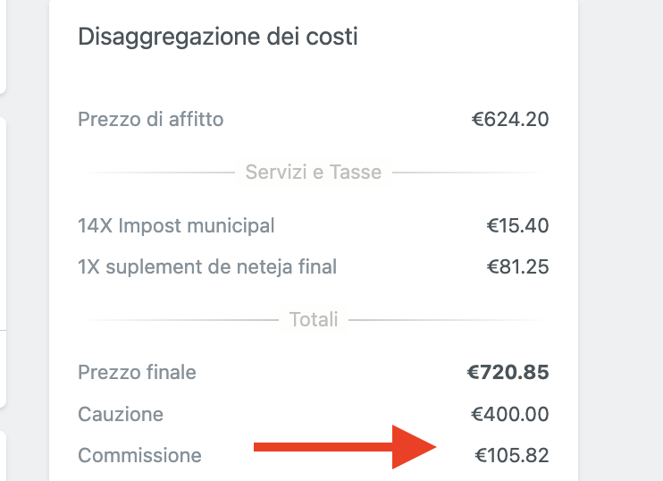
Task: Click divider line right of "Totali"
Action: coord(447,319)
